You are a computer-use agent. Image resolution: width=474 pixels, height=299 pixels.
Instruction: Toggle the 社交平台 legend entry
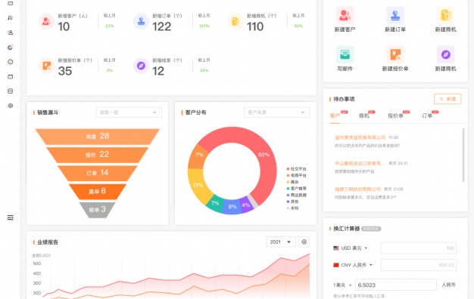(x=297, y=169)
